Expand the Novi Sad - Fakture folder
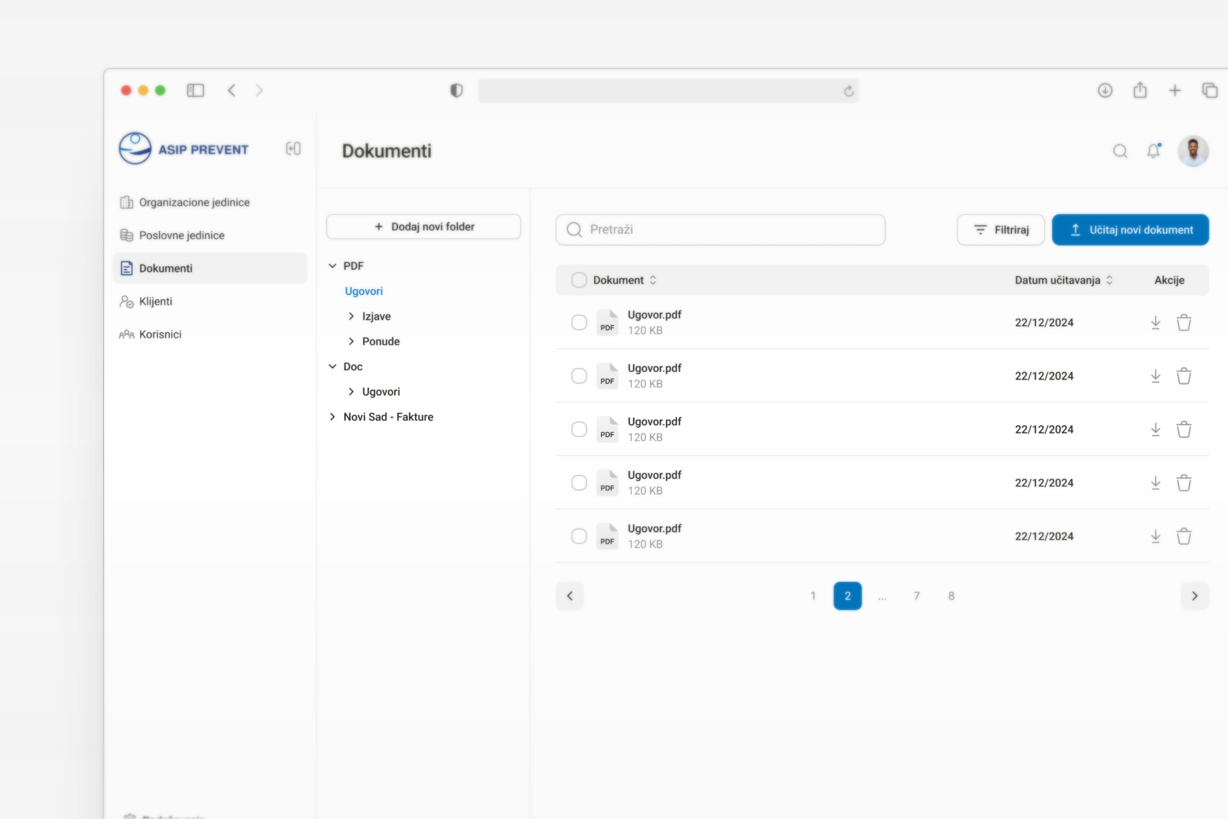Screen dimensions: 1228x819 (x=333, y=417)
